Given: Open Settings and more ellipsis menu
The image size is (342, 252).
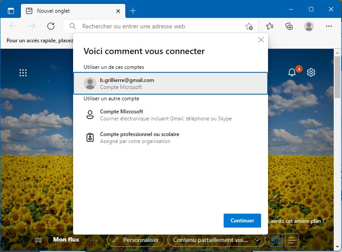Looking at the screenshot, I should pyautogui.click(x=329, y=26).
